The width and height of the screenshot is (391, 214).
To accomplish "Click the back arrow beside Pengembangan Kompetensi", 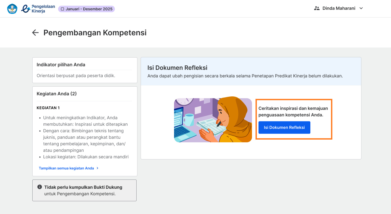I will [x=35, y=33].
